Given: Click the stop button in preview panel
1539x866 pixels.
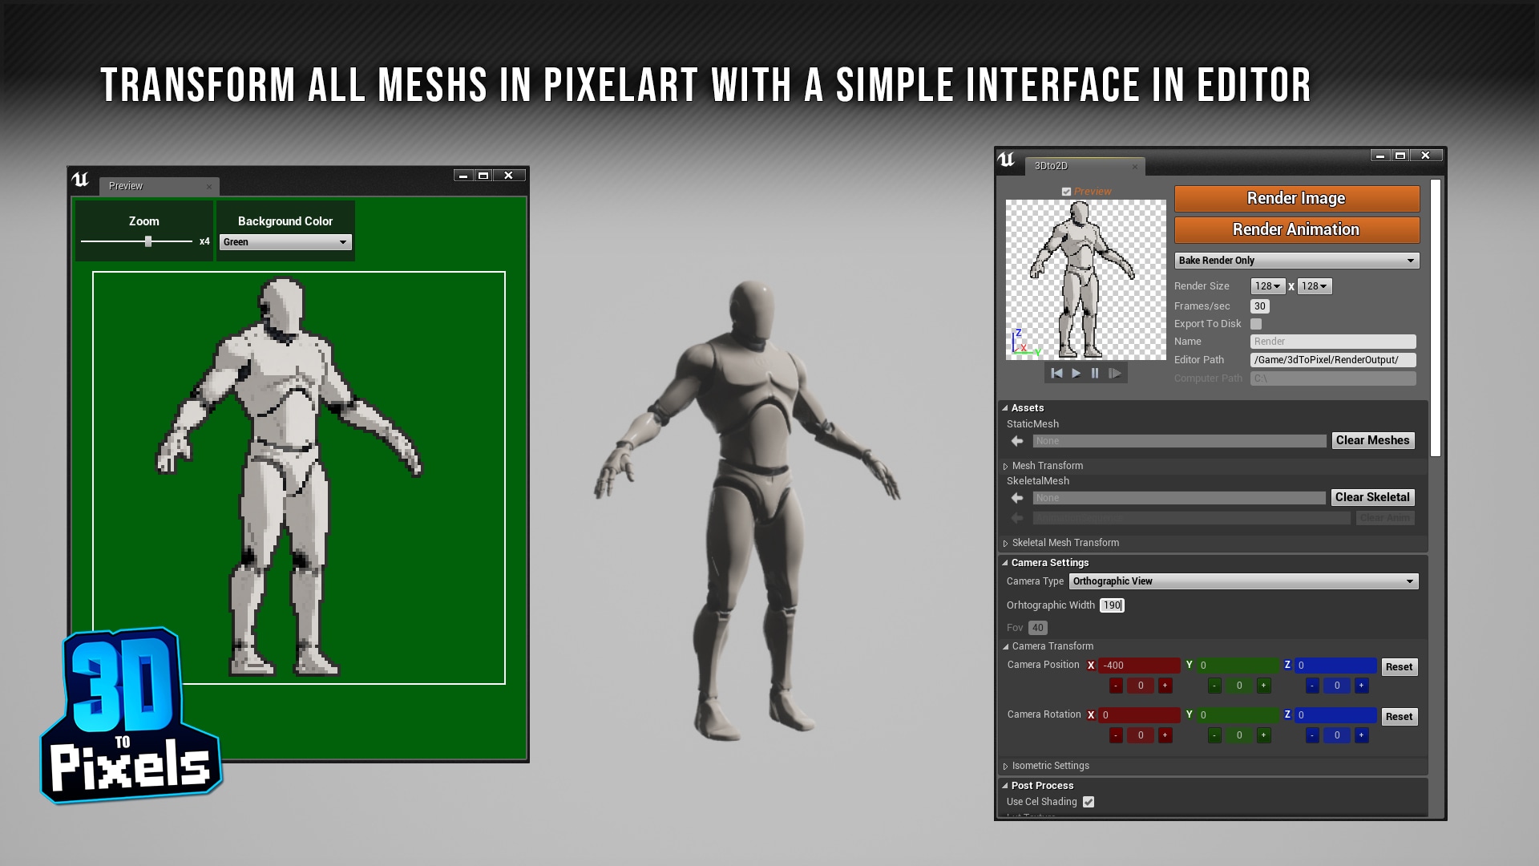Looking at the screenshot, I should (1094, 372).
